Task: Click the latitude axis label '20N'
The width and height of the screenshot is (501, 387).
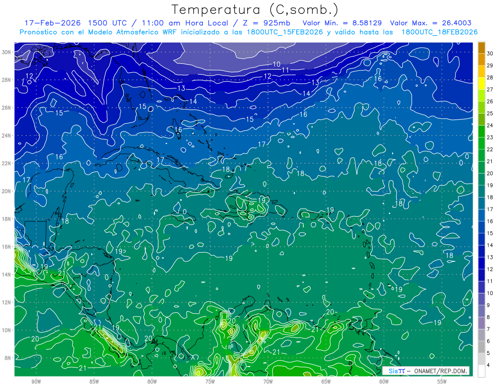Action: click(x=6, y=191)
